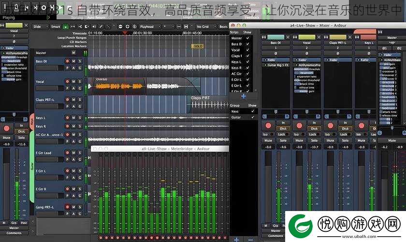Record-arm the E Gtr Lead track
Viewport: 406px width, 242px height.
pos(67,153)
